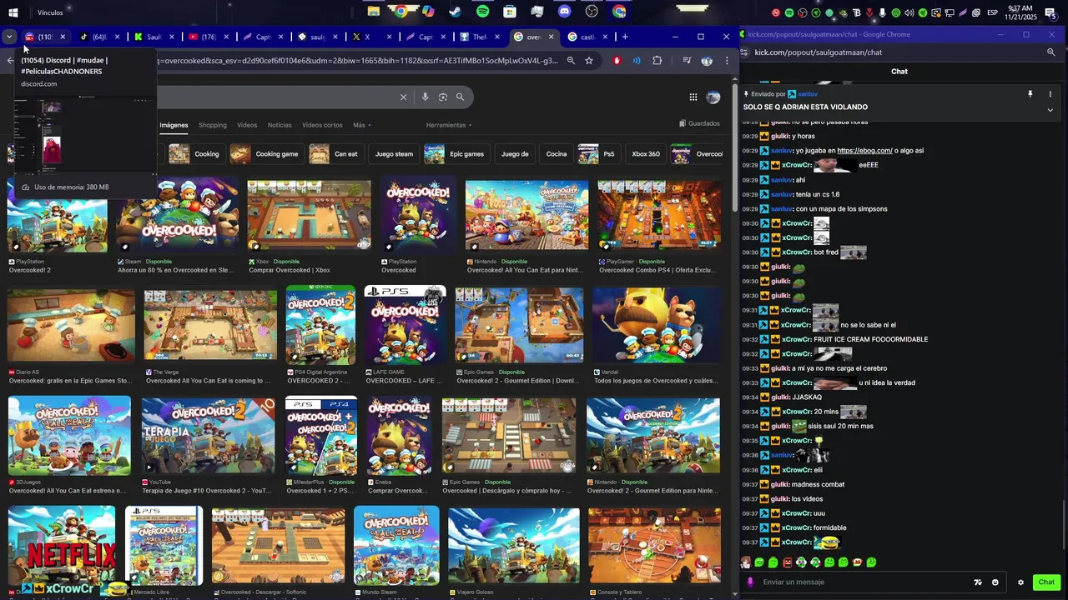Collapse pinned message with chevron

pyautogui.click(x=1050, y=110)
